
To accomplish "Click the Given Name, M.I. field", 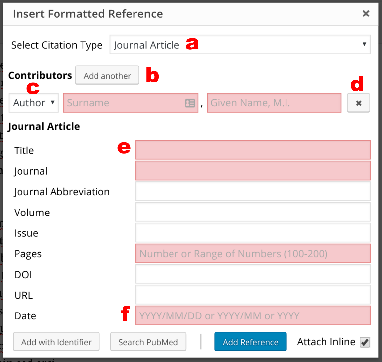I will tap(274, 103).
